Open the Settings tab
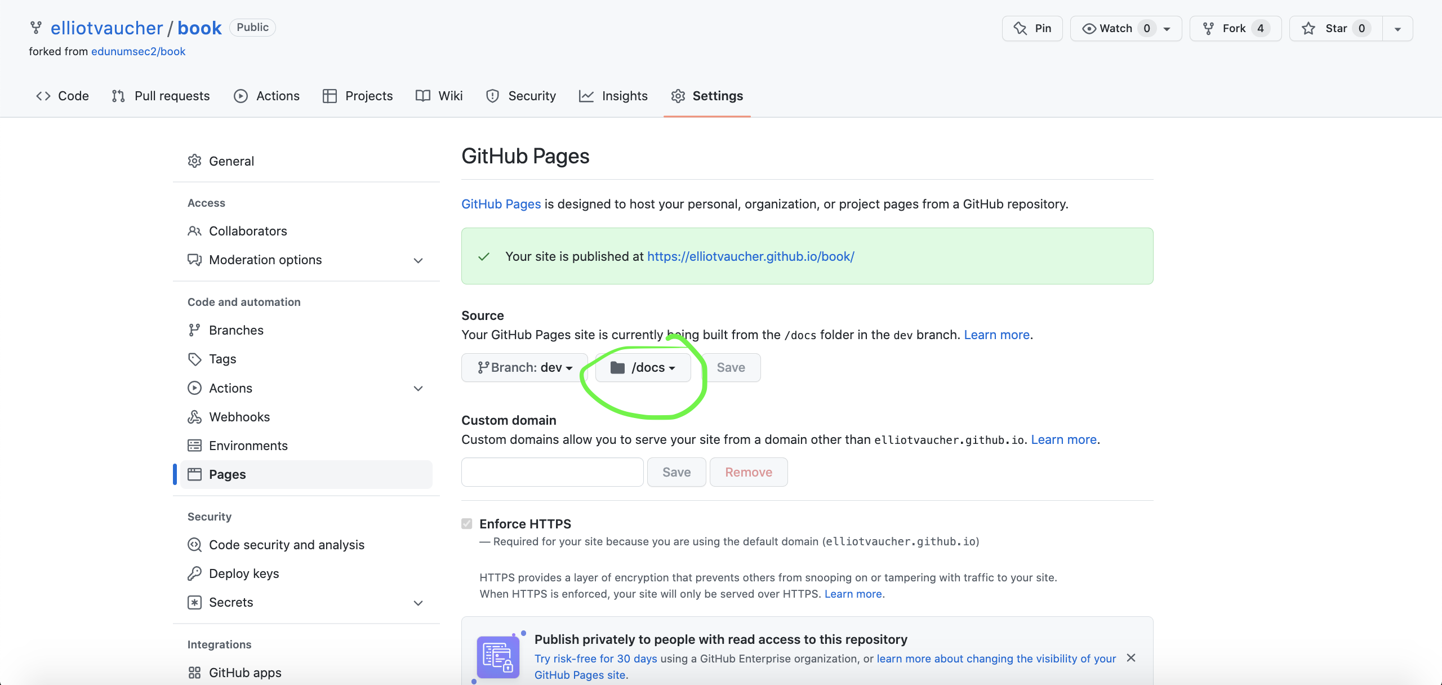Image resolution: width=1442 pixels, height=685 pixels. pyautogui.click(x=707, y=96)
